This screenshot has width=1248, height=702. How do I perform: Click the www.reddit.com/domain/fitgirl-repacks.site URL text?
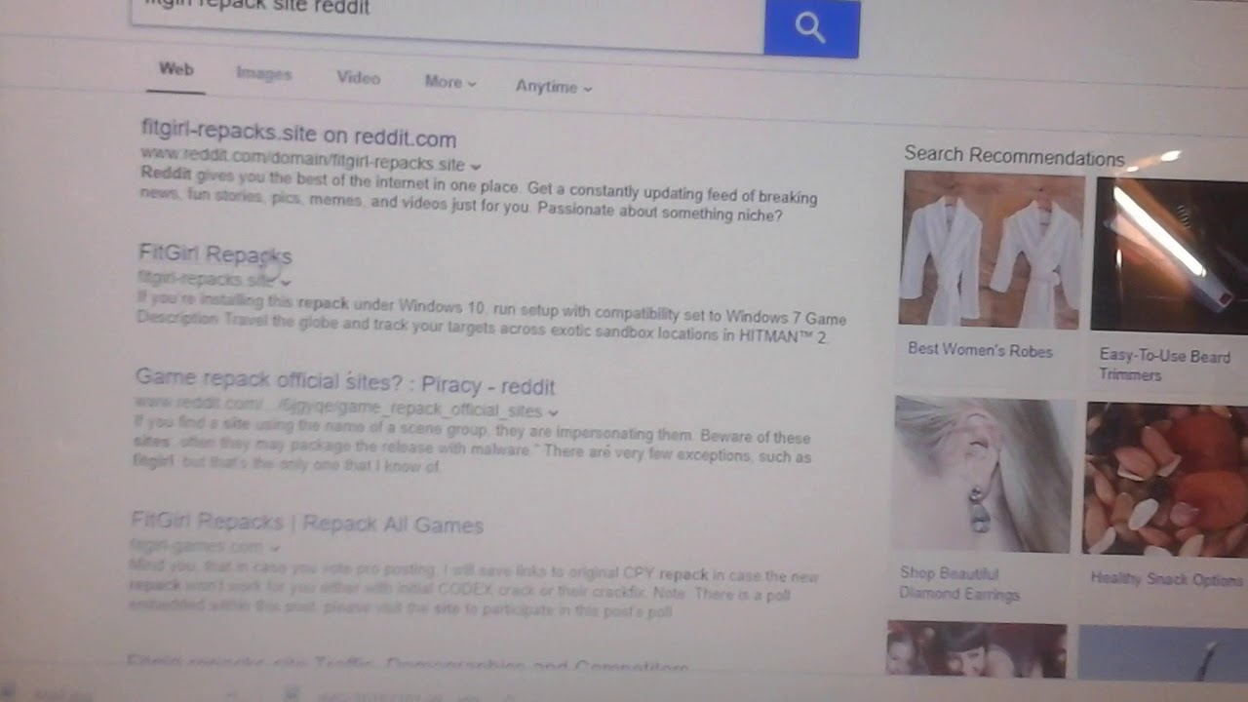pos(303,159)
